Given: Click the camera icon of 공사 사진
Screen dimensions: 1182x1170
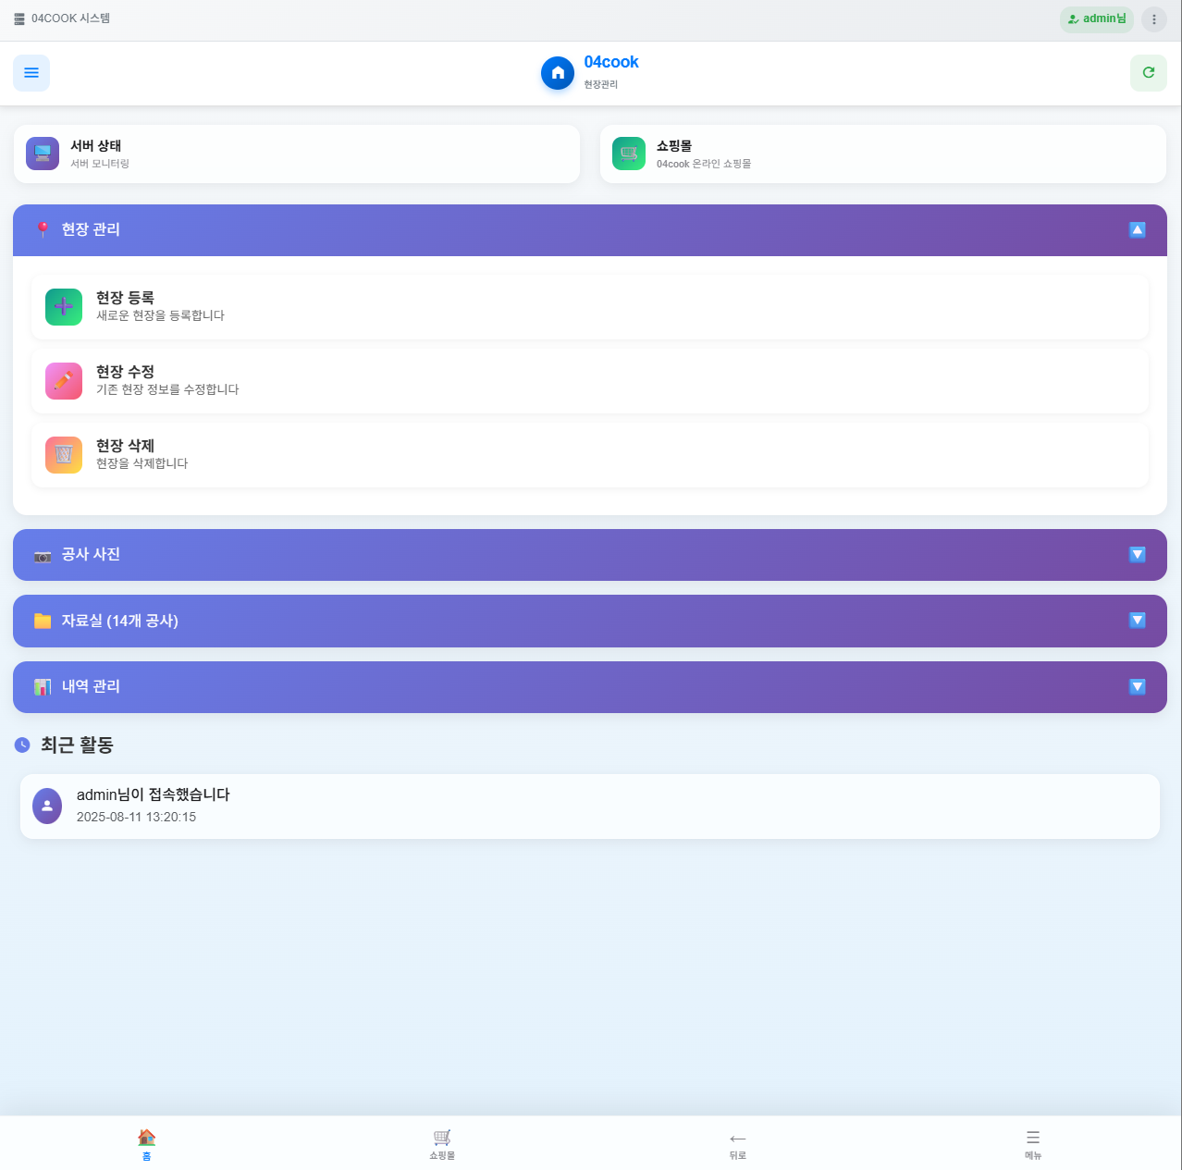Looking at the screenshot, I should pos(43,555).
